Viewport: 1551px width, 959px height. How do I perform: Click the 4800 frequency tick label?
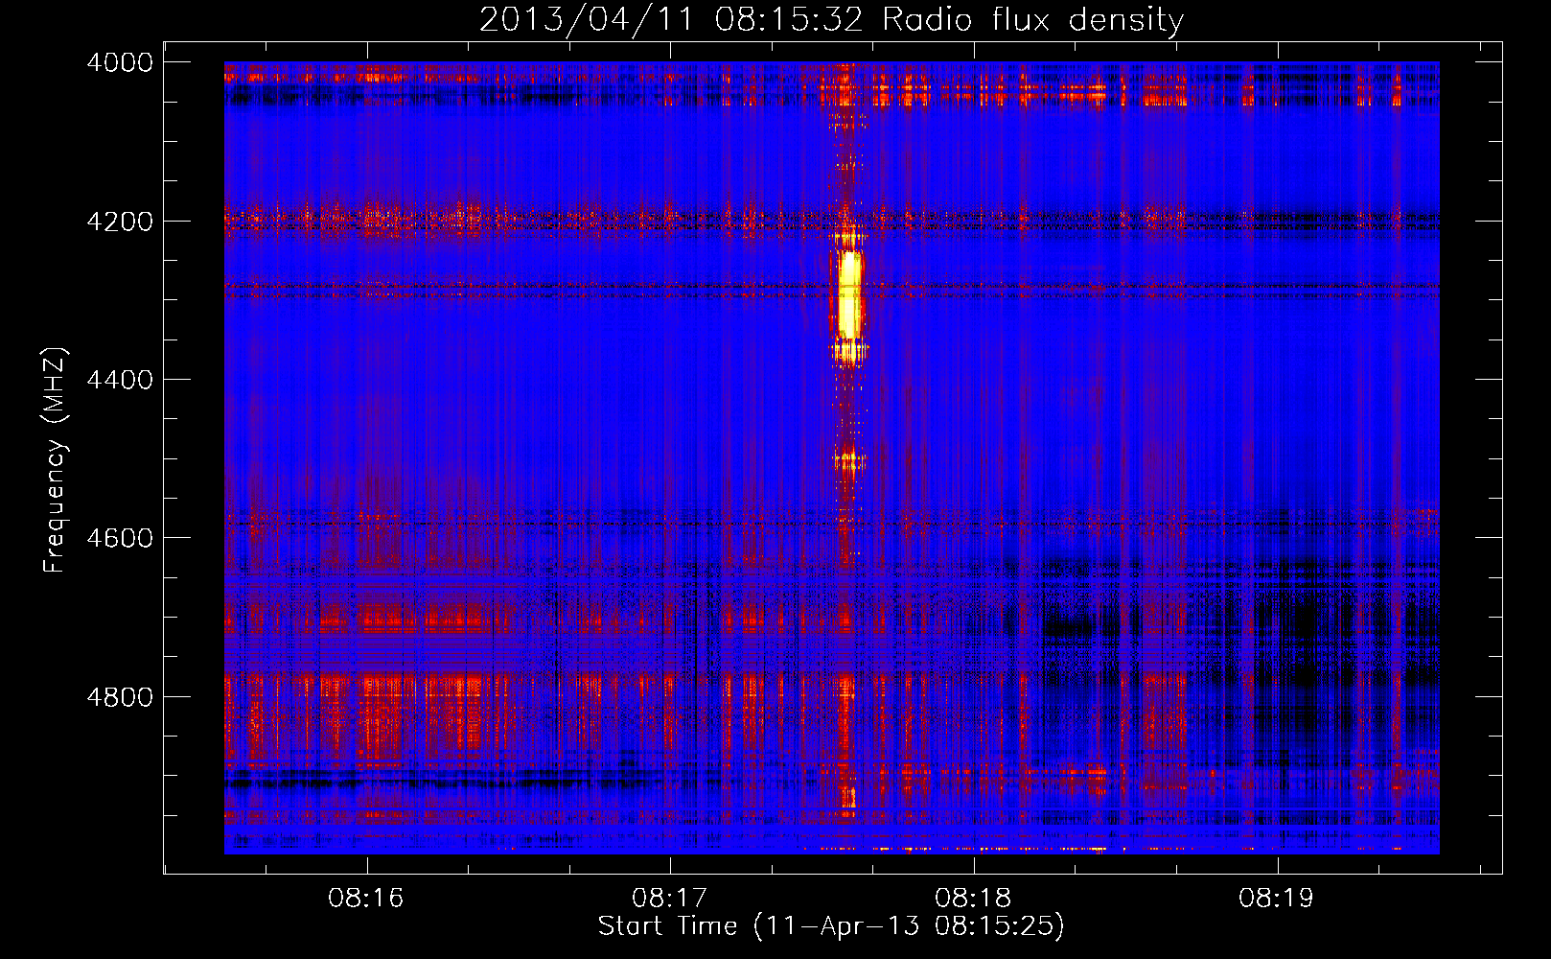coord(120,696)
